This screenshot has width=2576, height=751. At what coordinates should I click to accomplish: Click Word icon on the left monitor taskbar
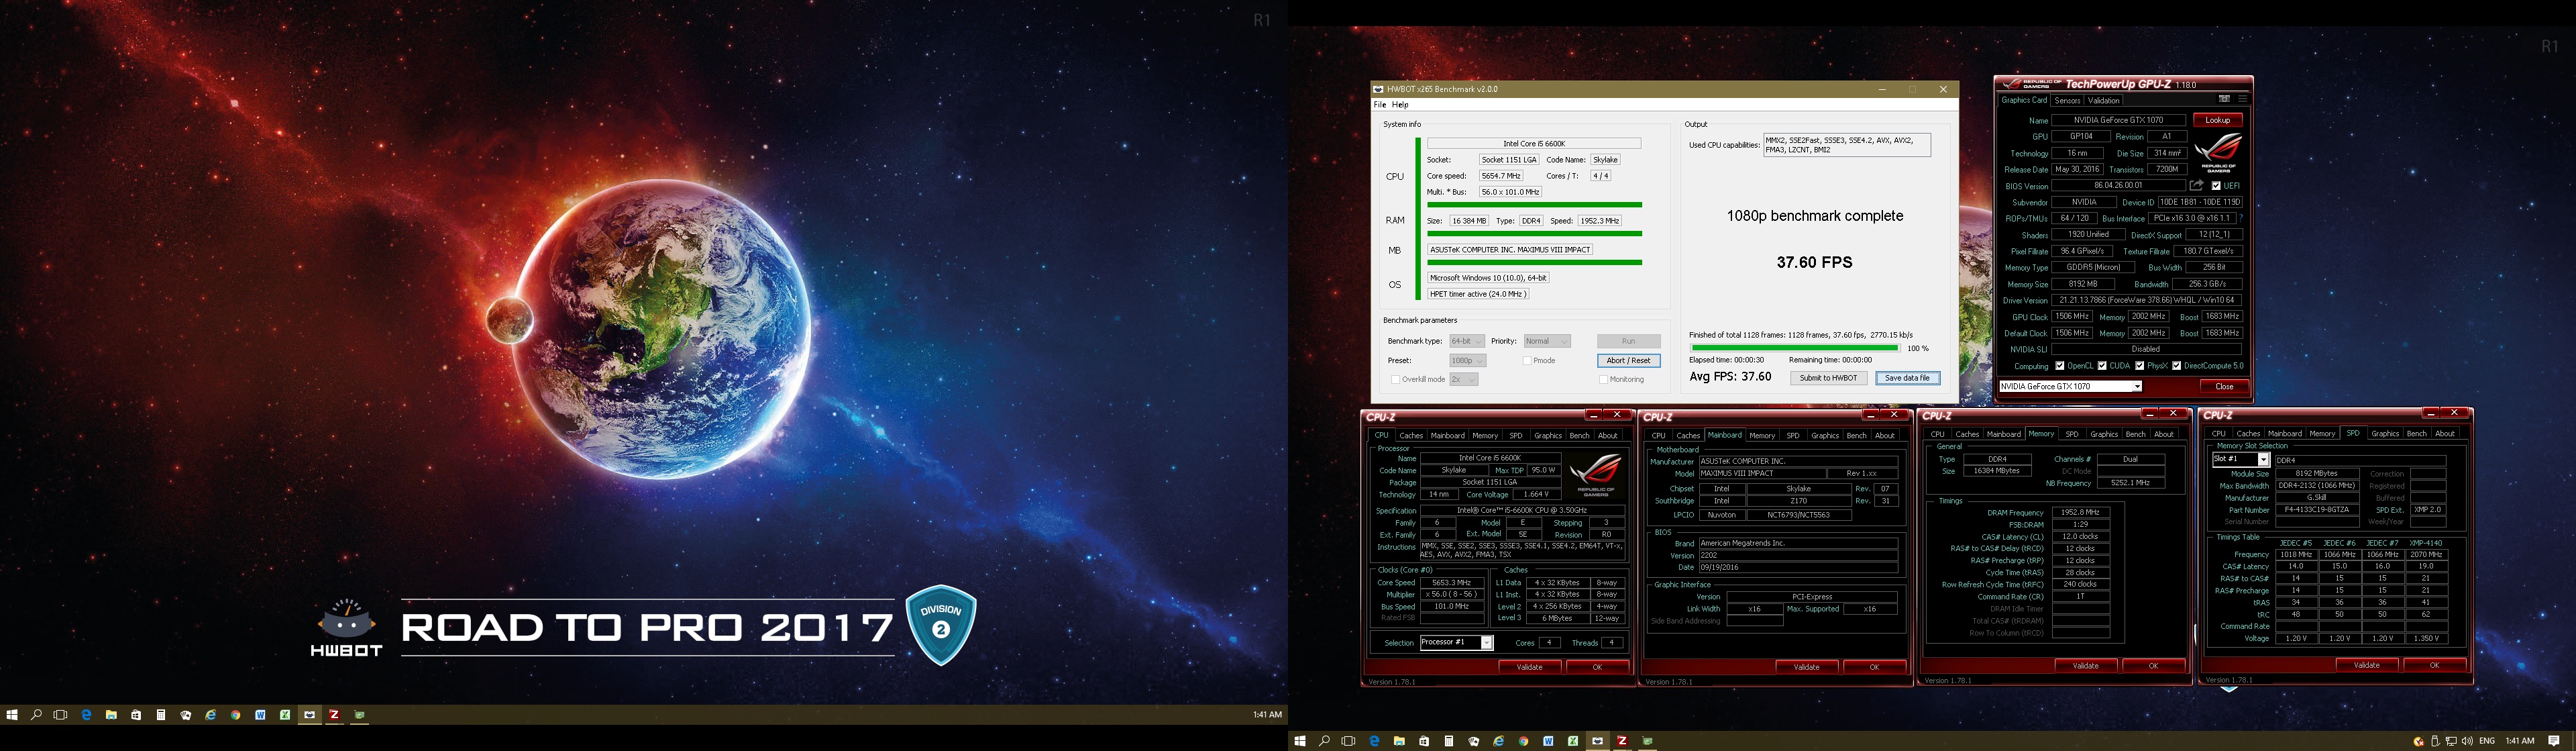[x=260, y=715]
